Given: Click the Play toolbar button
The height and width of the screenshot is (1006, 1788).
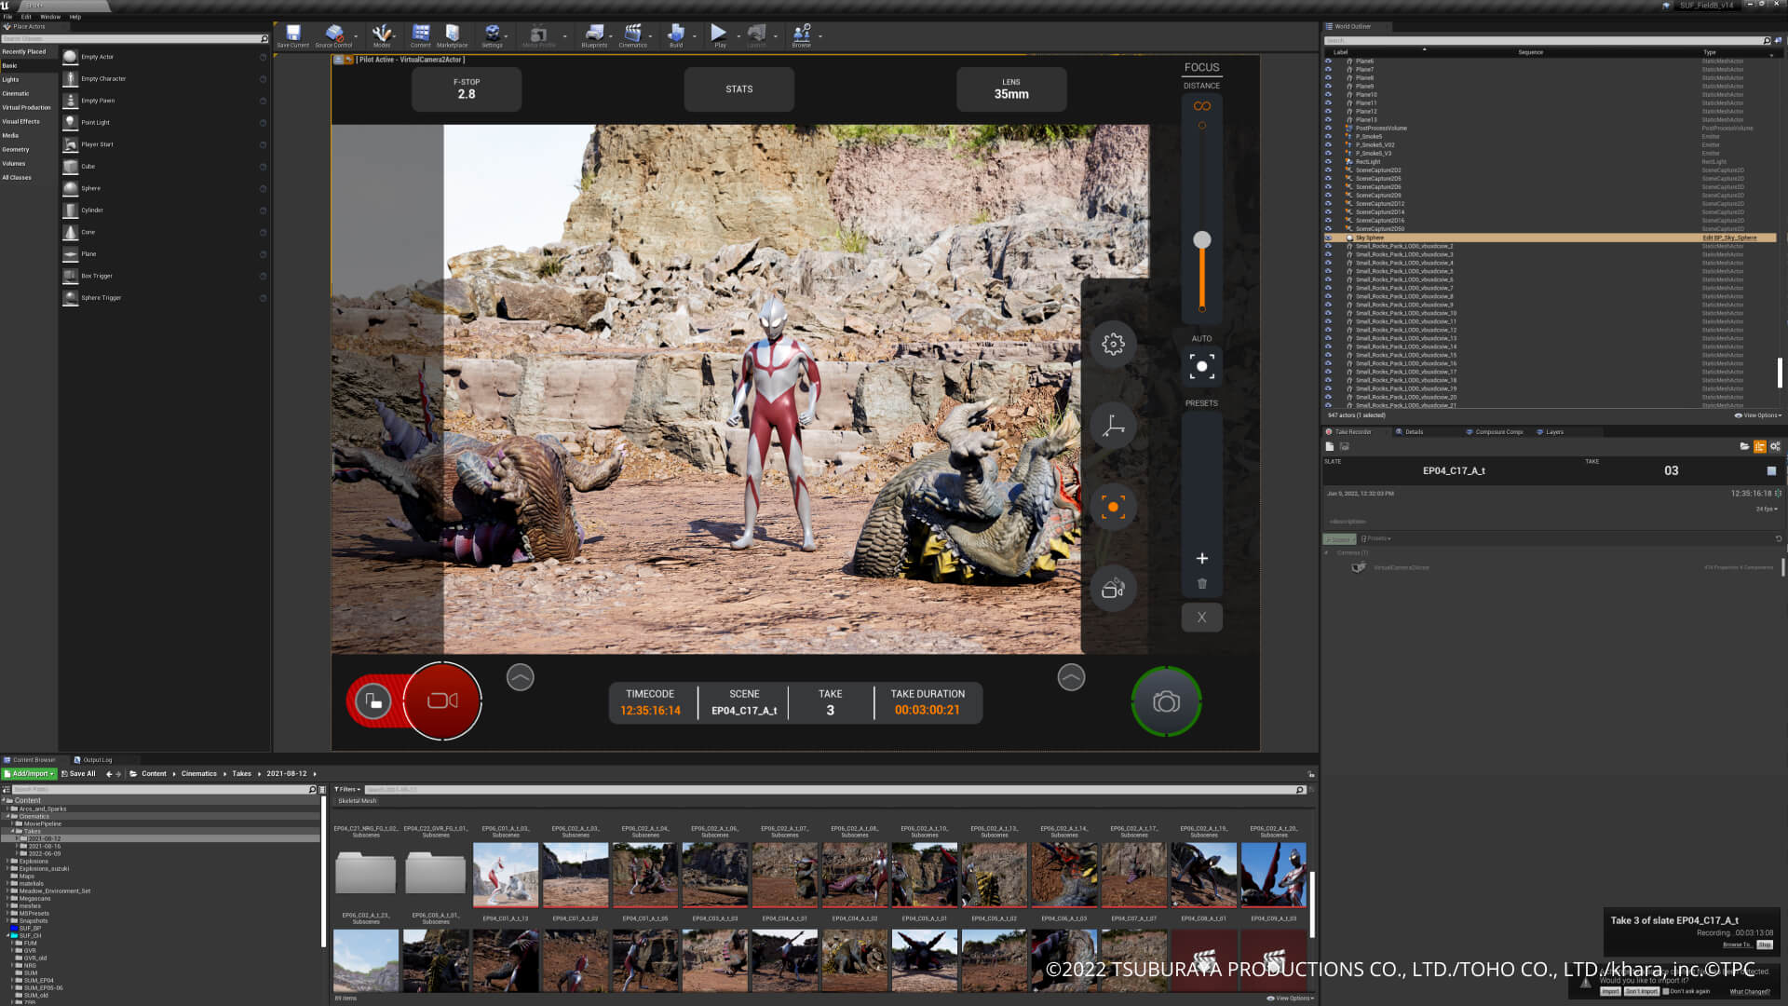Looking at the screenshot, I should [719, 35].
